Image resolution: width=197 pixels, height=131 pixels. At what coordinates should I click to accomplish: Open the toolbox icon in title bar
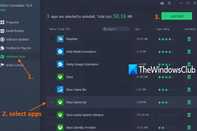(162, 3)
